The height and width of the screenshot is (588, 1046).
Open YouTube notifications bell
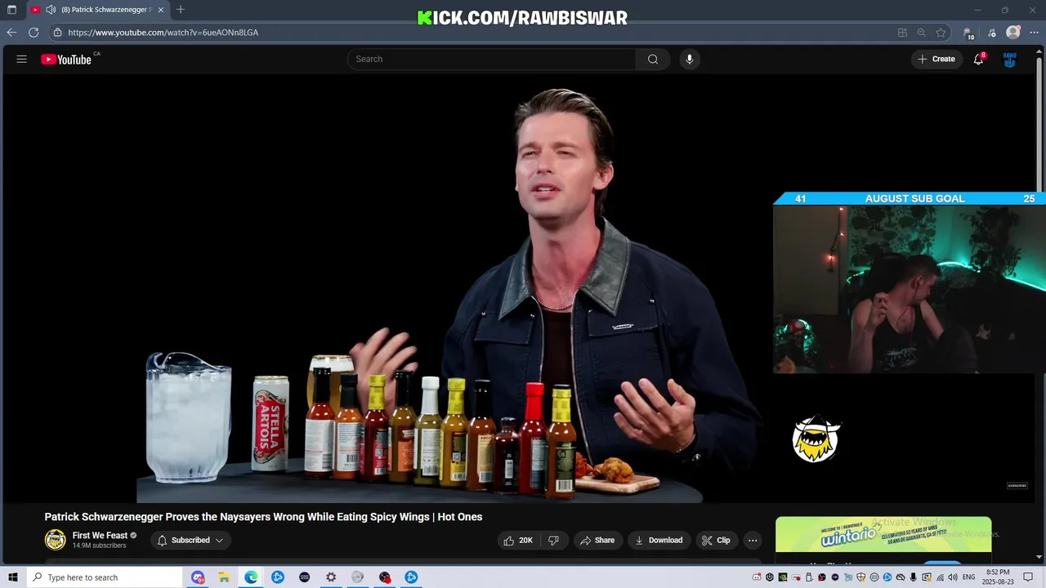click(978, 59)
